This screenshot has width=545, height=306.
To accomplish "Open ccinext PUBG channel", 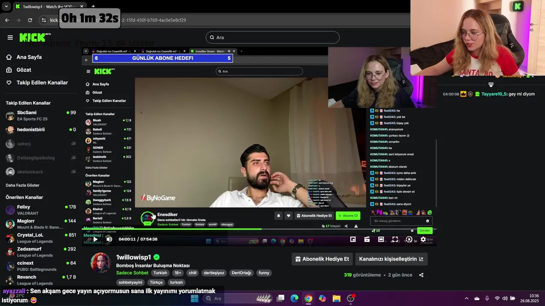I will tap(40, 266).
